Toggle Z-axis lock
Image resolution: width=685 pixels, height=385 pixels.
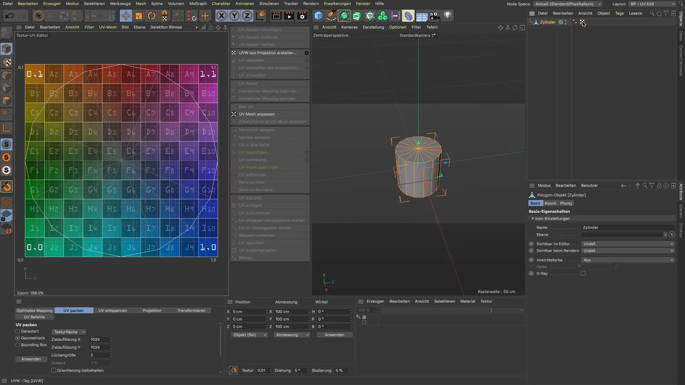[x=247, y=16]
